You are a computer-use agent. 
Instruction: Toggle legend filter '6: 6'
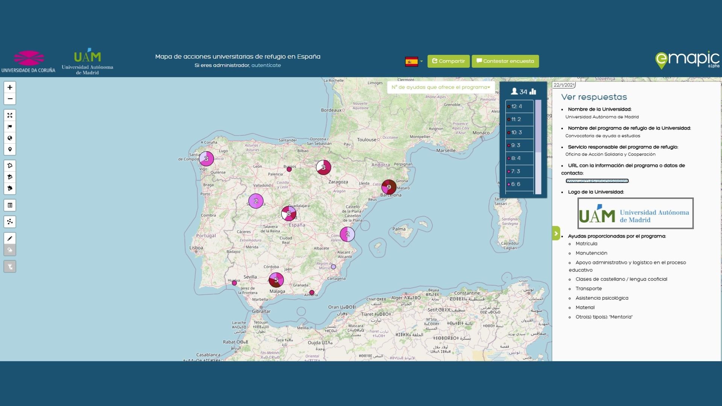[x=519, y=184]
